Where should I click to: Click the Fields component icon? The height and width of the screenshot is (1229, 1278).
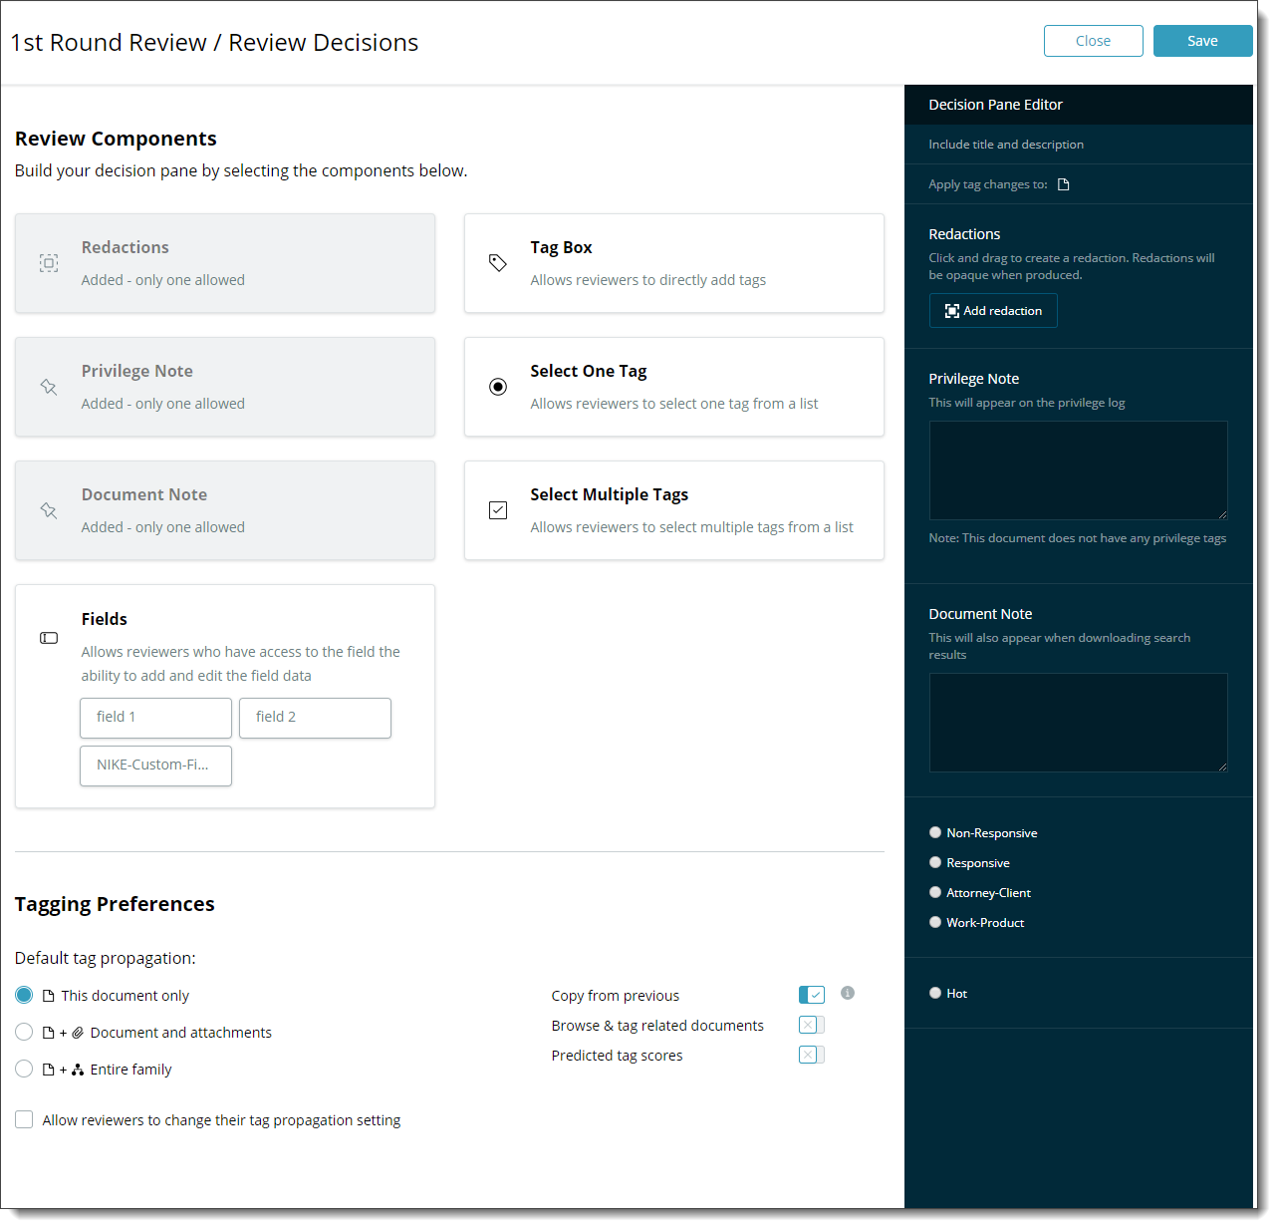(49, 638)
